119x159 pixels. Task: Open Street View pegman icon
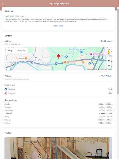point(109,52)
